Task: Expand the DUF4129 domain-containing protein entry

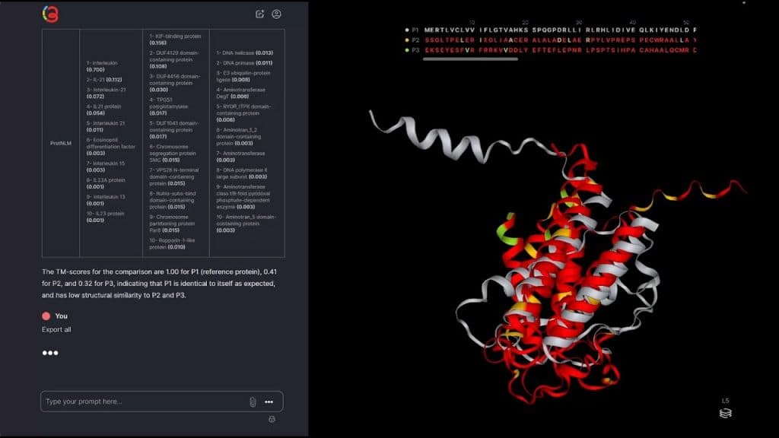Action: pos(176,59)
